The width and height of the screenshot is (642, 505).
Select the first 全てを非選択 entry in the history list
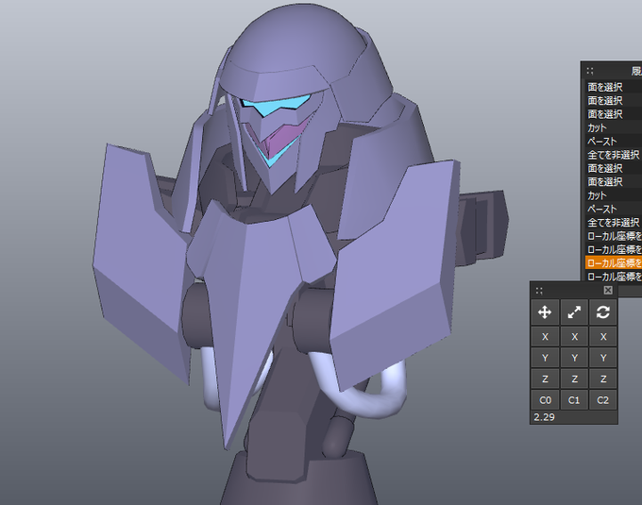[x=614, y=155]
